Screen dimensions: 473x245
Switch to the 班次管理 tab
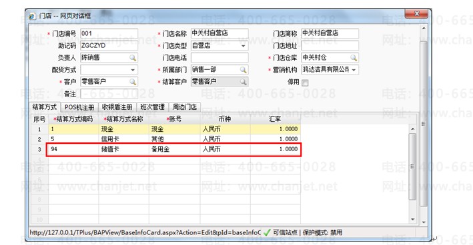pyautogui.click(x=153, y=107)
